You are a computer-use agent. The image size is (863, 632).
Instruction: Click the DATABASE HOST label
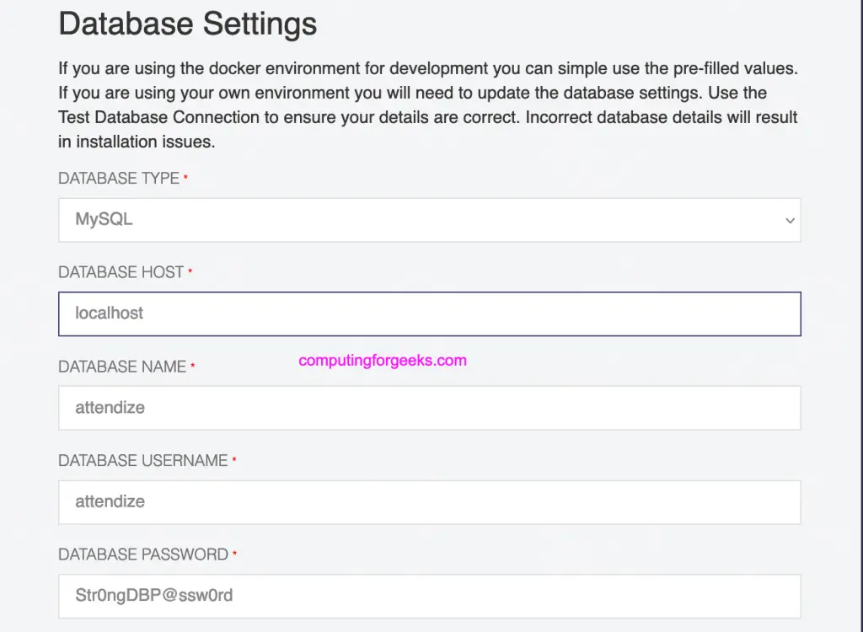click(x=121, y=272)
